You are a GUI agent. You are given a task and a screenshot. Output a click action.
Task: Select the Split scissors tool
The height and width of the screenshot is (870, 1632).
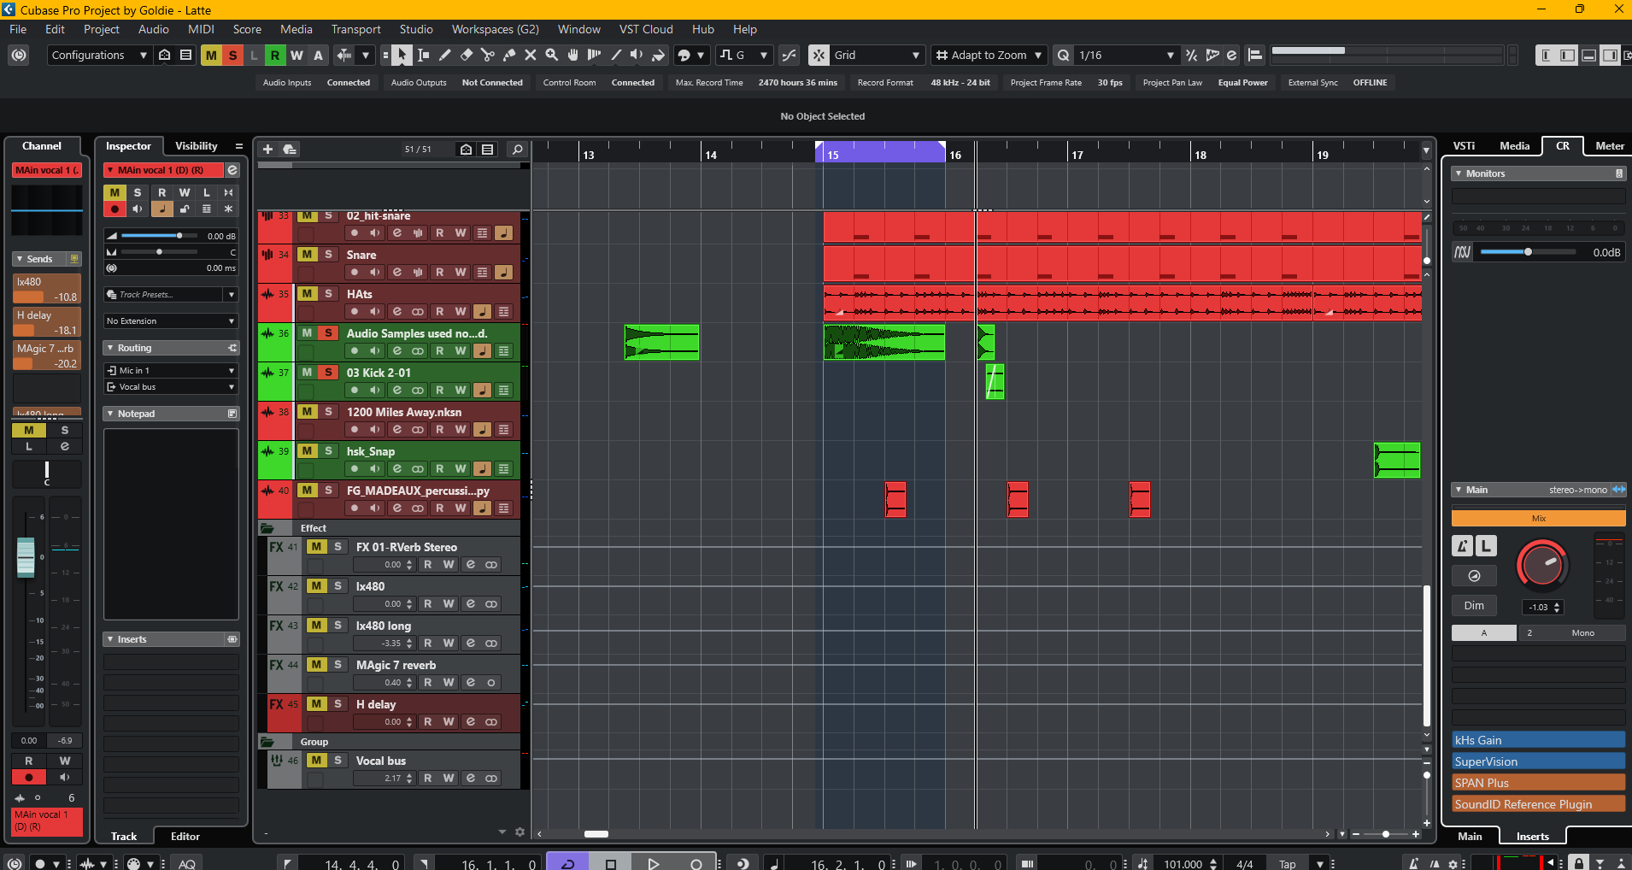(488, 56)
